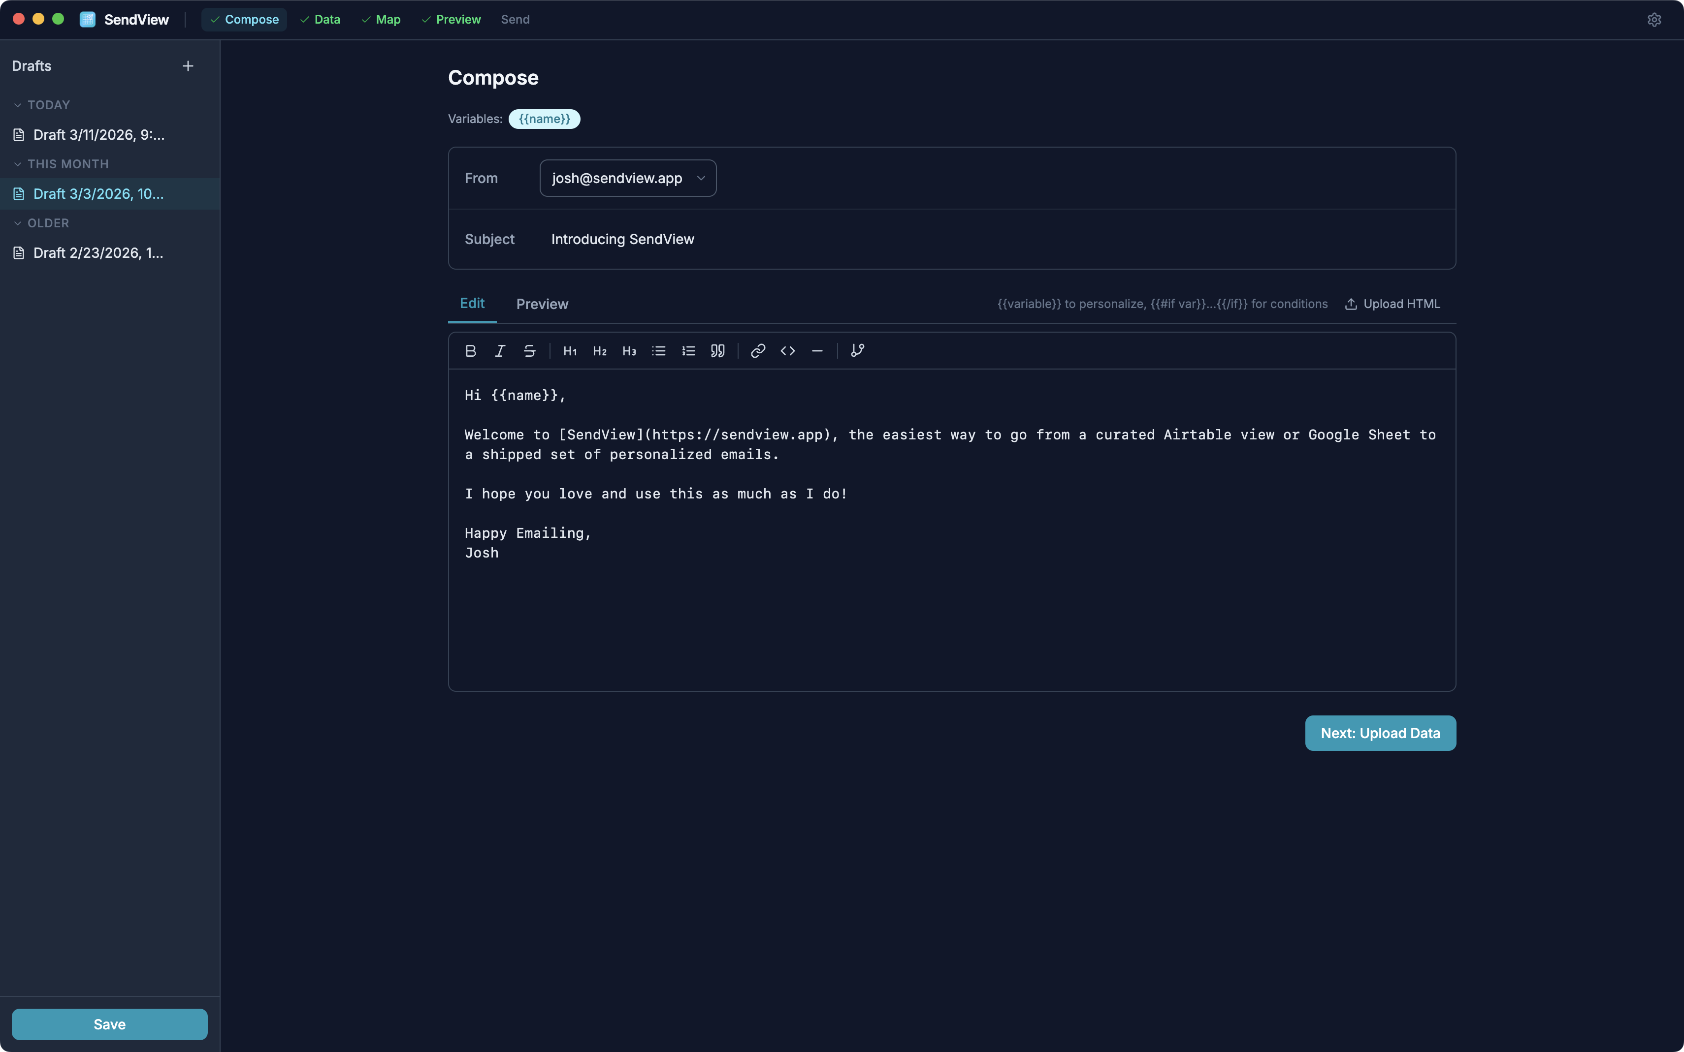Insert an inline code block

787,351
